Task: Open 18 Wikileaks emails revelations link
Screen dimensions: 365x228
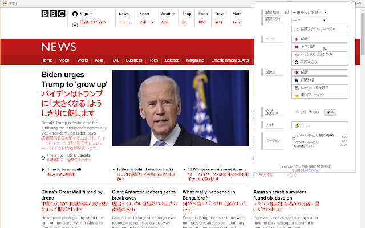Action: coord(216,169)
